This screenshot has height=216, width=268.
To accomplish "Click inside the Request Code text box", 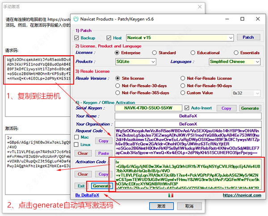I will coord(188,142).
